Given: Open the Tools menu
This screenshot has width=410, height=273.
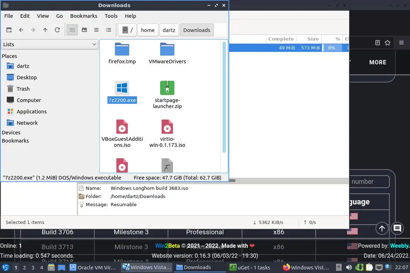Looking at the screenshot, I should pyautogui.click(x=111, y=16).
